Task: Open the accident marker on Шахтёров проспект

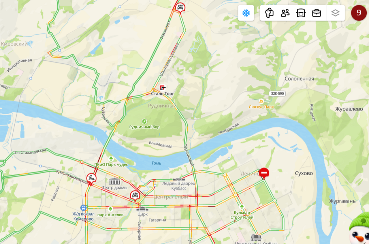Action: click(180, 7)
